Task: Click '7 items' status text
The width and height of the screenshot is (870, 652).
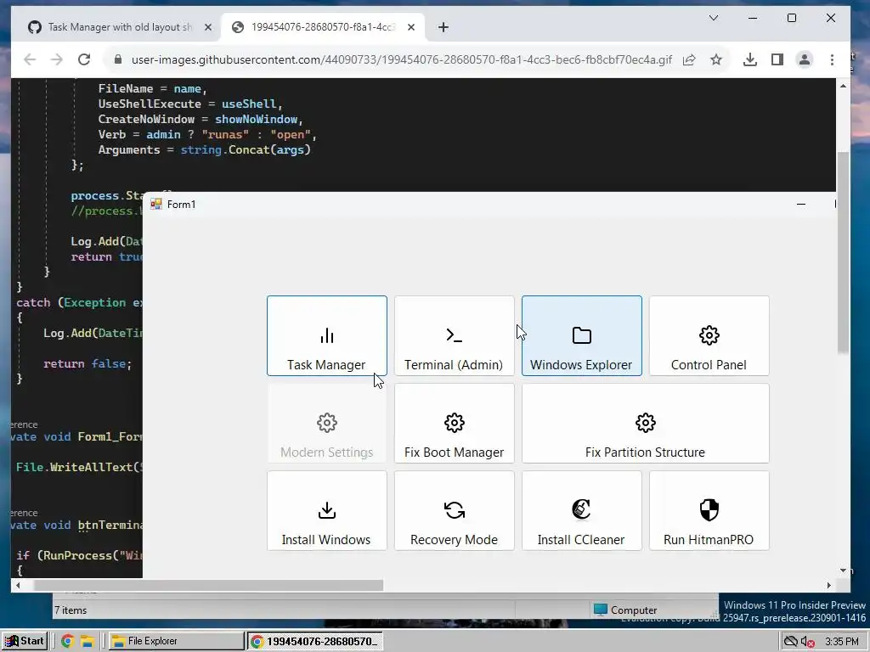Action: (x=71, y=610)
